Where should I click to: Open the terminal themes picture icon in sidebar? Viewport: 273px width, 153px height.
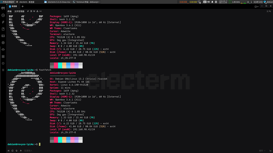3,36
